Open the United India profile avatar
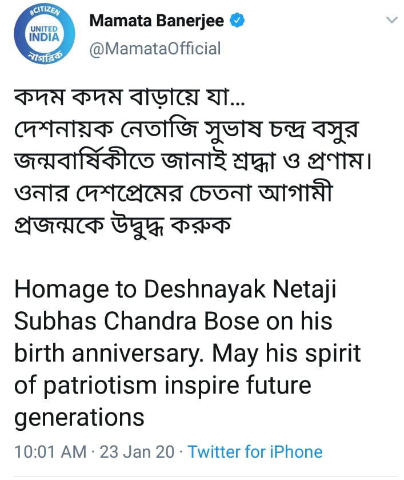 coord(45,34)
